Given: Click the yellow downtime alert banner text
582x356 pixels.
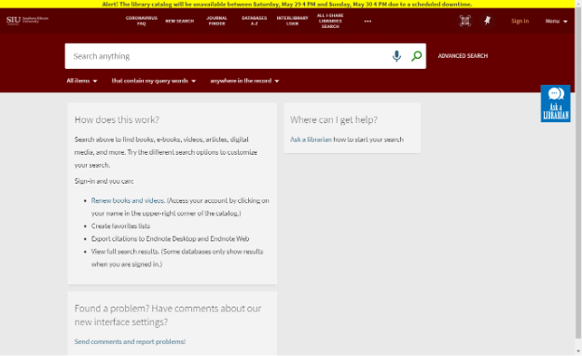Looking at the screenshot, I should click(x=287, y=4).
